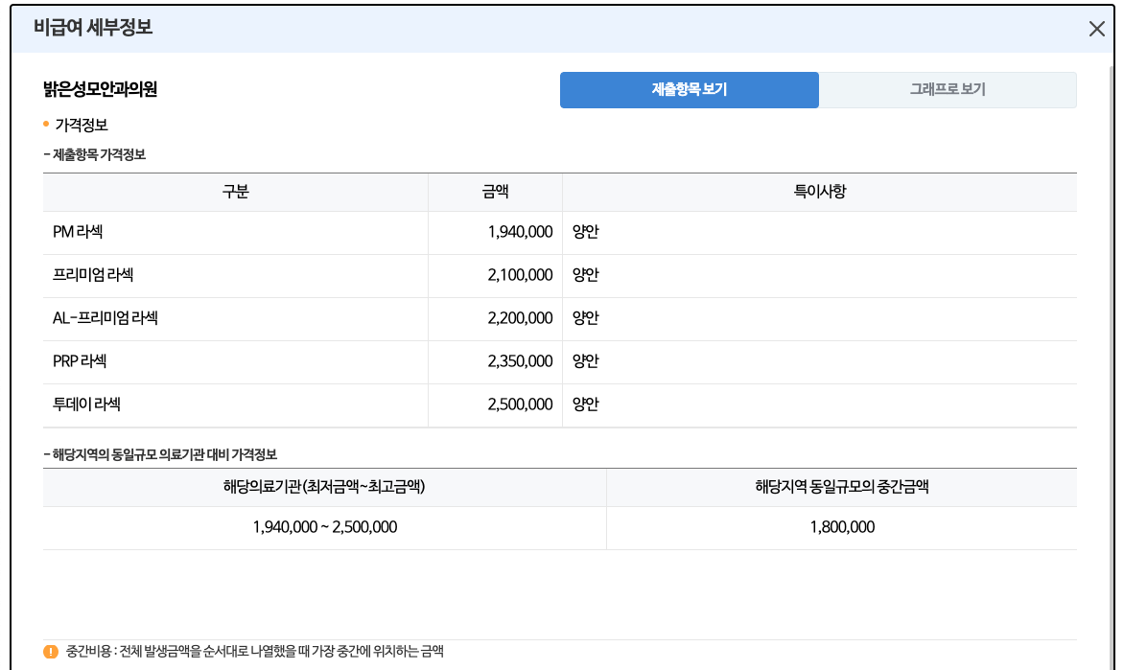This screenshot has width=1124, height=670.
Task: Close the 비급여 세부정보 dialog
Action: click(1096, 29)
